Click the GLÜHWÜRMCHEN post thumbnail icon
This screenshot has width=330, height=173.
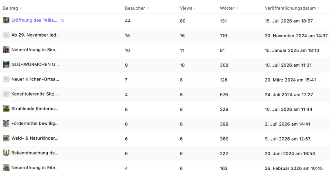6,65
